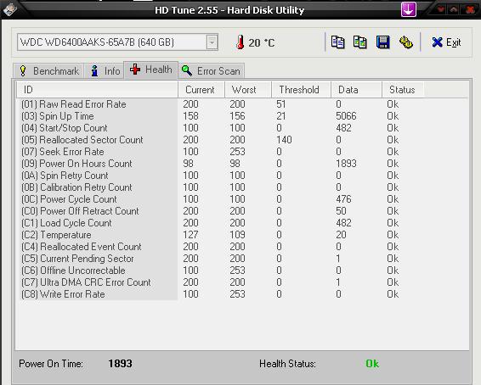Click the copy screenshot icon
This screenshot has width=481, height=385.
pos(360,42)
